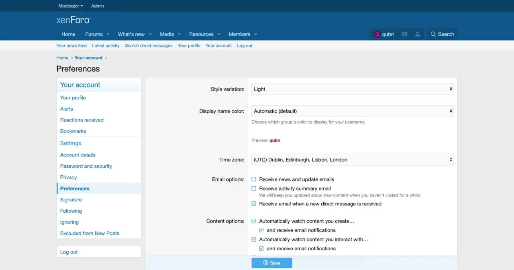Uncheck Automatically watch content you create

click(x=254, y=221)
